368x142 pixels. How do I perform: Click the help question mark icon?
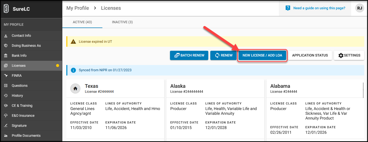click(x=288, y=8)
